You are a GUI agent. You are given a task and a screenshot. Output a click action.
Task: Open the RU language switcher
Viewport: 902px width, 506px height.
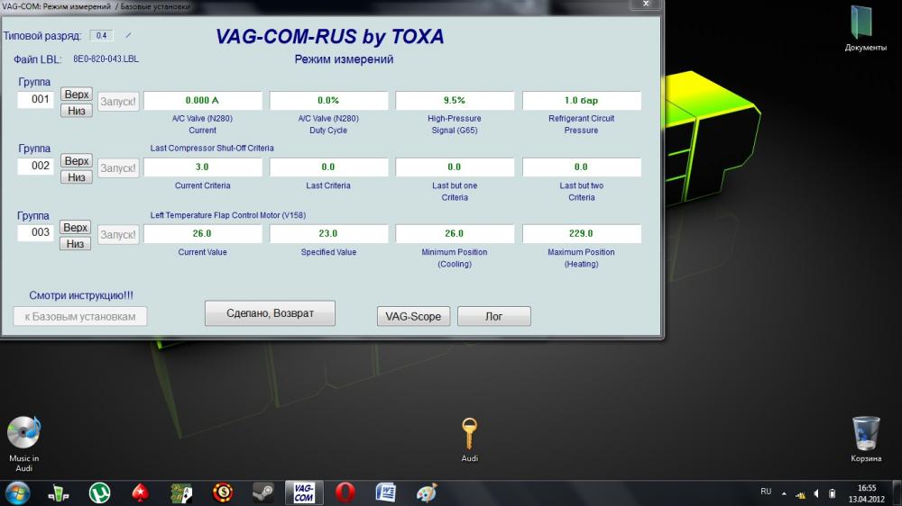(766, 492)
